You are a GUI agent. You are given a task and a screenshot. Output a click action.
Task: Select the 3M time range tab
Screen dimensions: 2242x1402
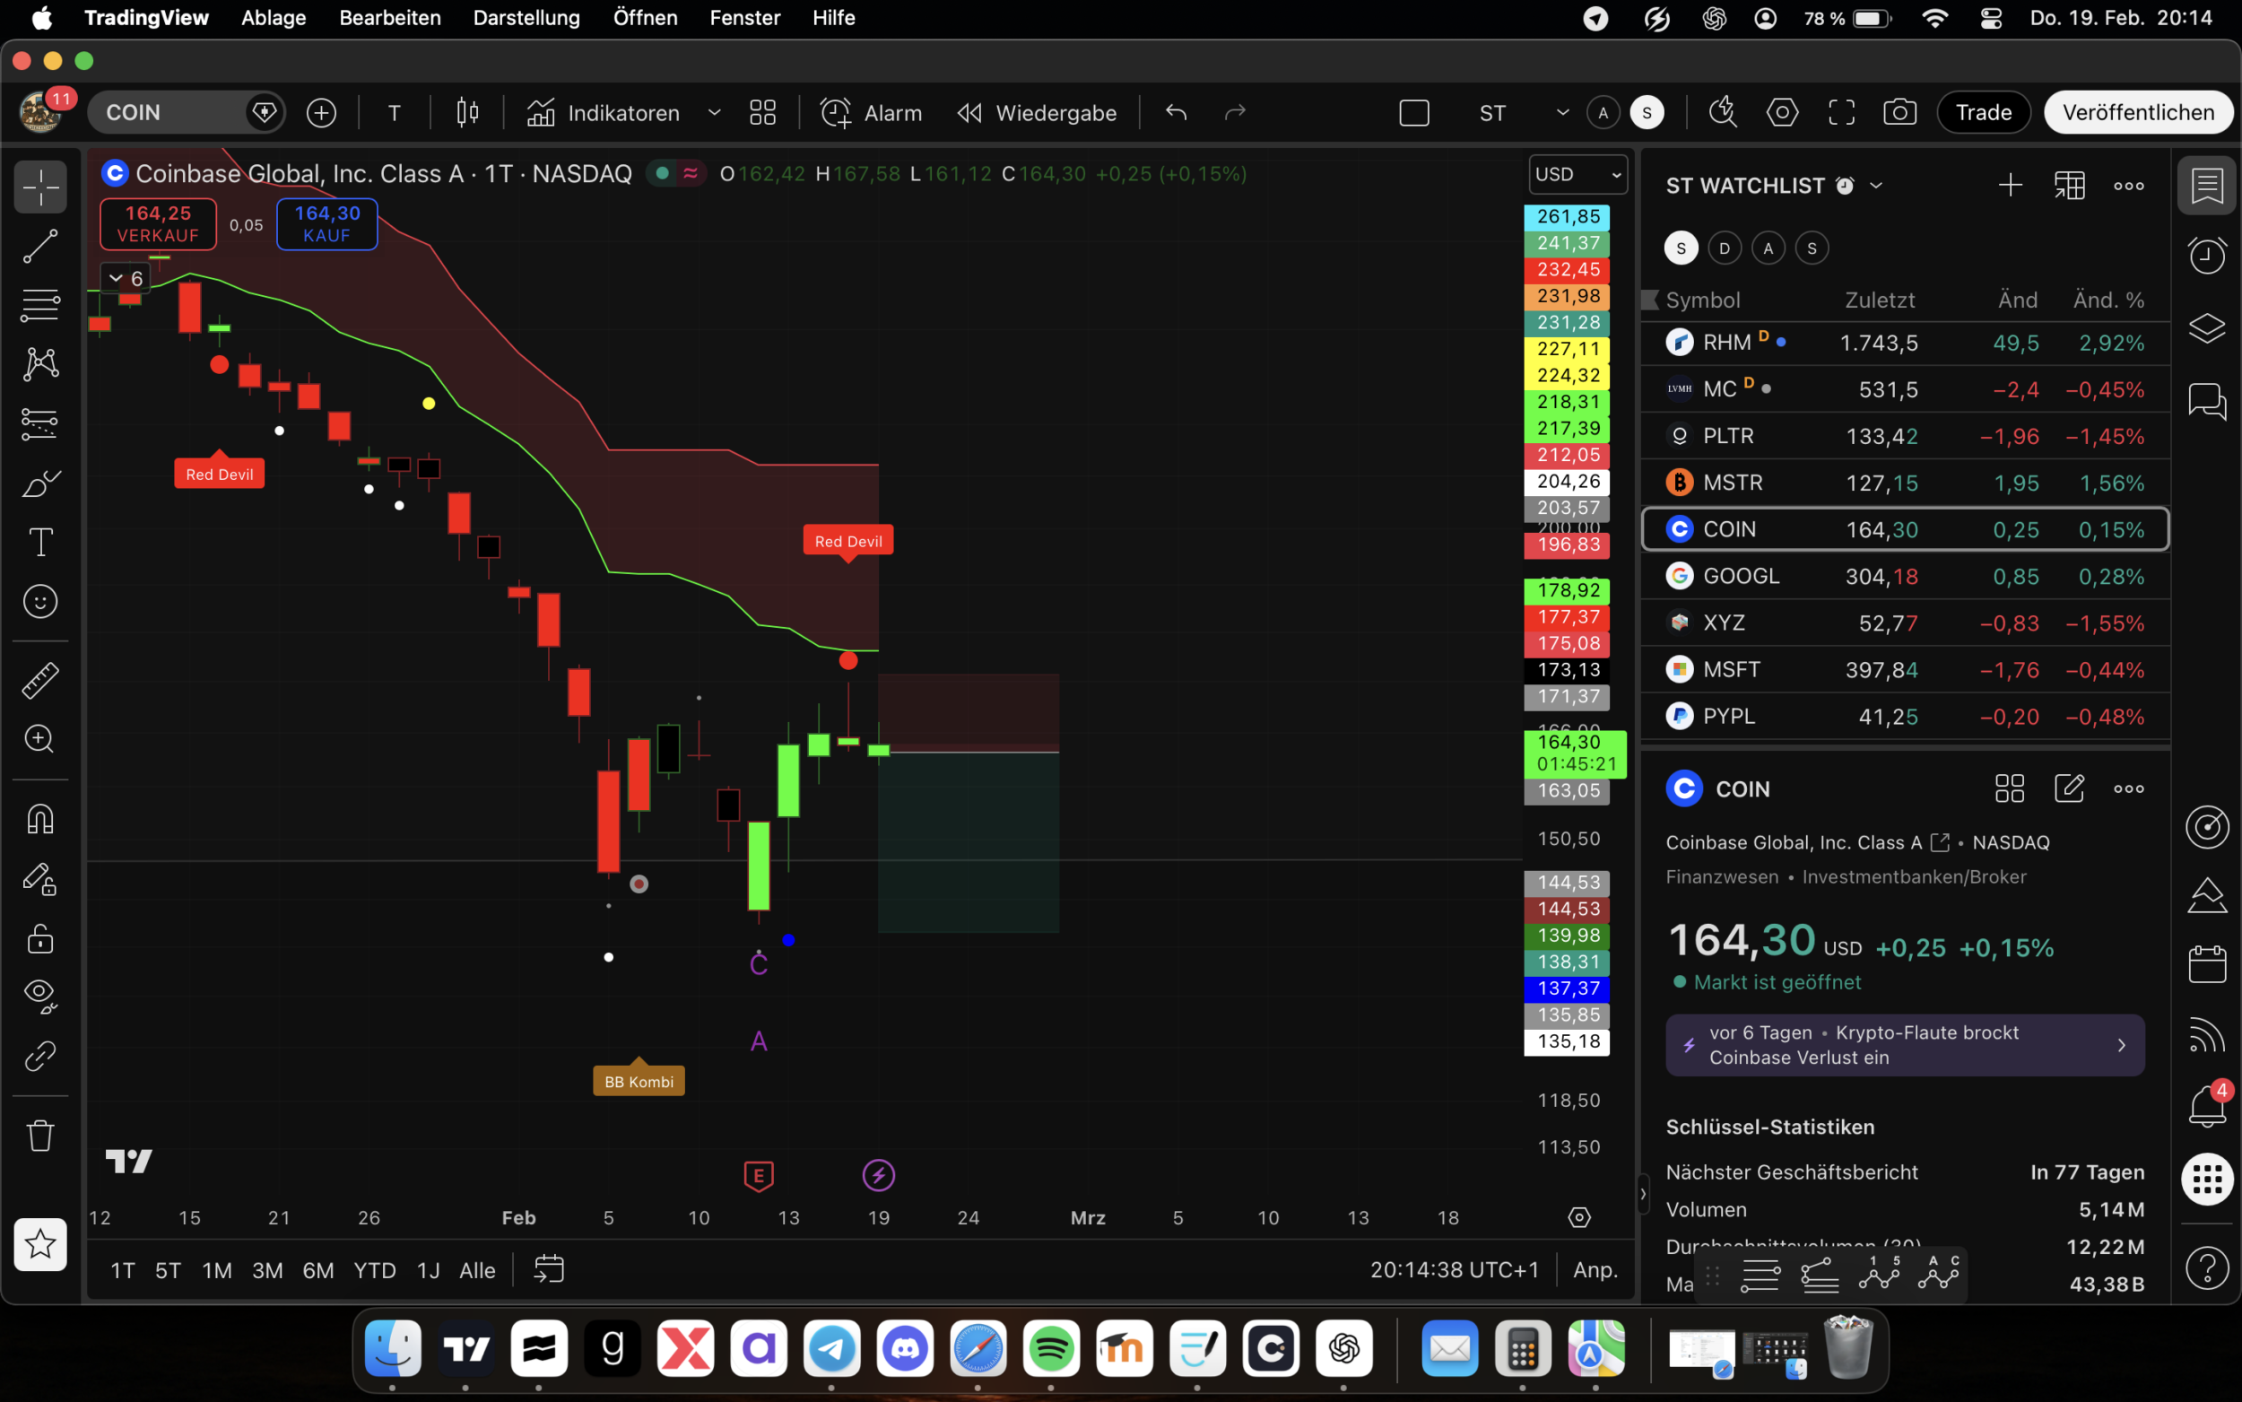coord(267,1270)
